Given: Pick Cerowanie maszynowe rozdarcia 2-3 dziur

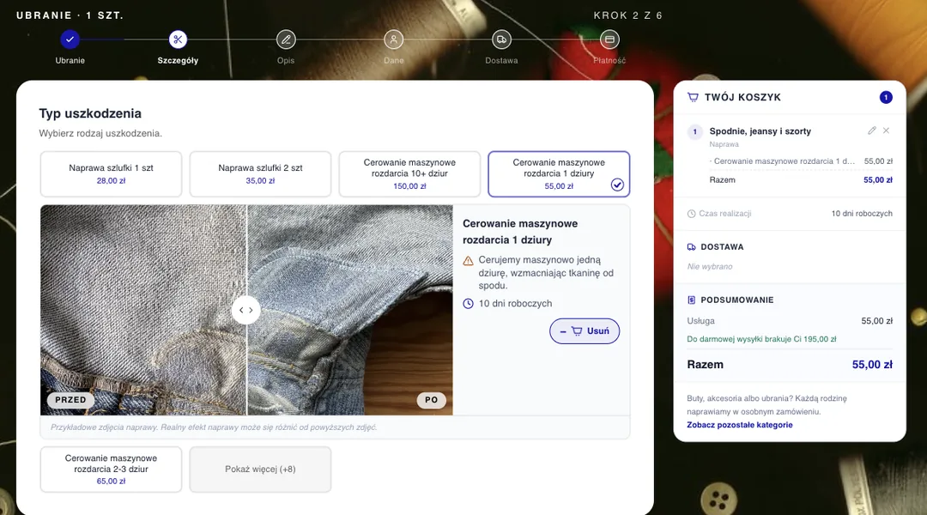Looking at the screenshot, I should [111, 470].
